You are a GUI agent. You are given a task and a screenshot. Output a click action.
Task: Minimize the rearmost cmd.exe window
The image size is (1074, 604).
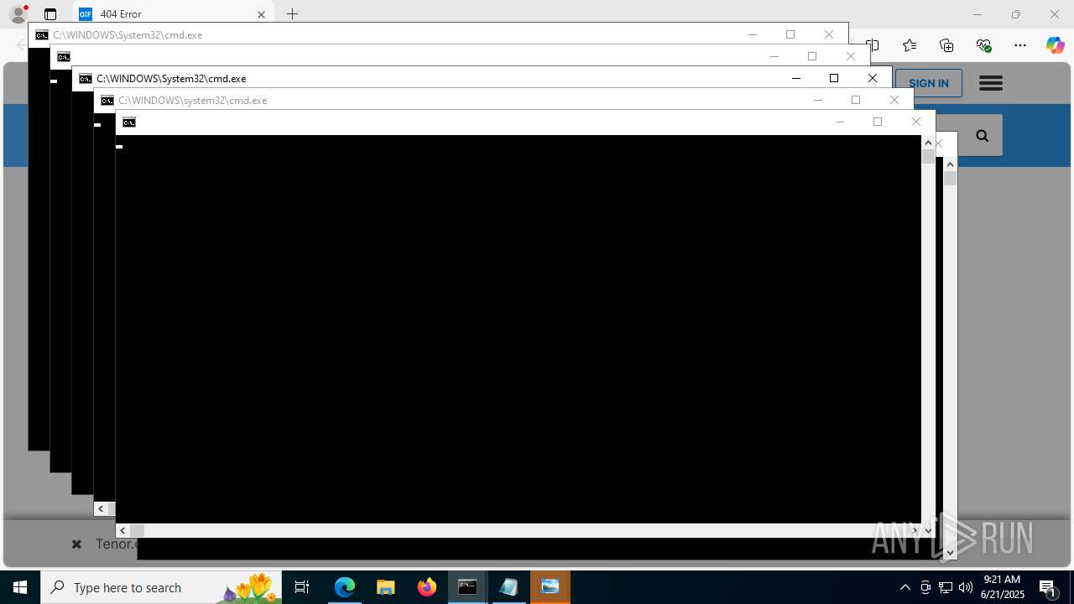[752, 34]
